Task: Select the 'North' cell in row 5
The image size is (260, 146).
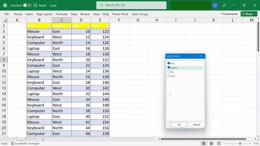Action: (x=62, y=43)
